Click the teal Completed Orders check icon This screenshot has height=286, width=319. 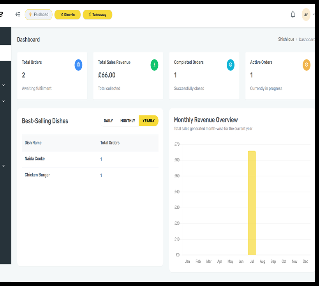point(231,65)
